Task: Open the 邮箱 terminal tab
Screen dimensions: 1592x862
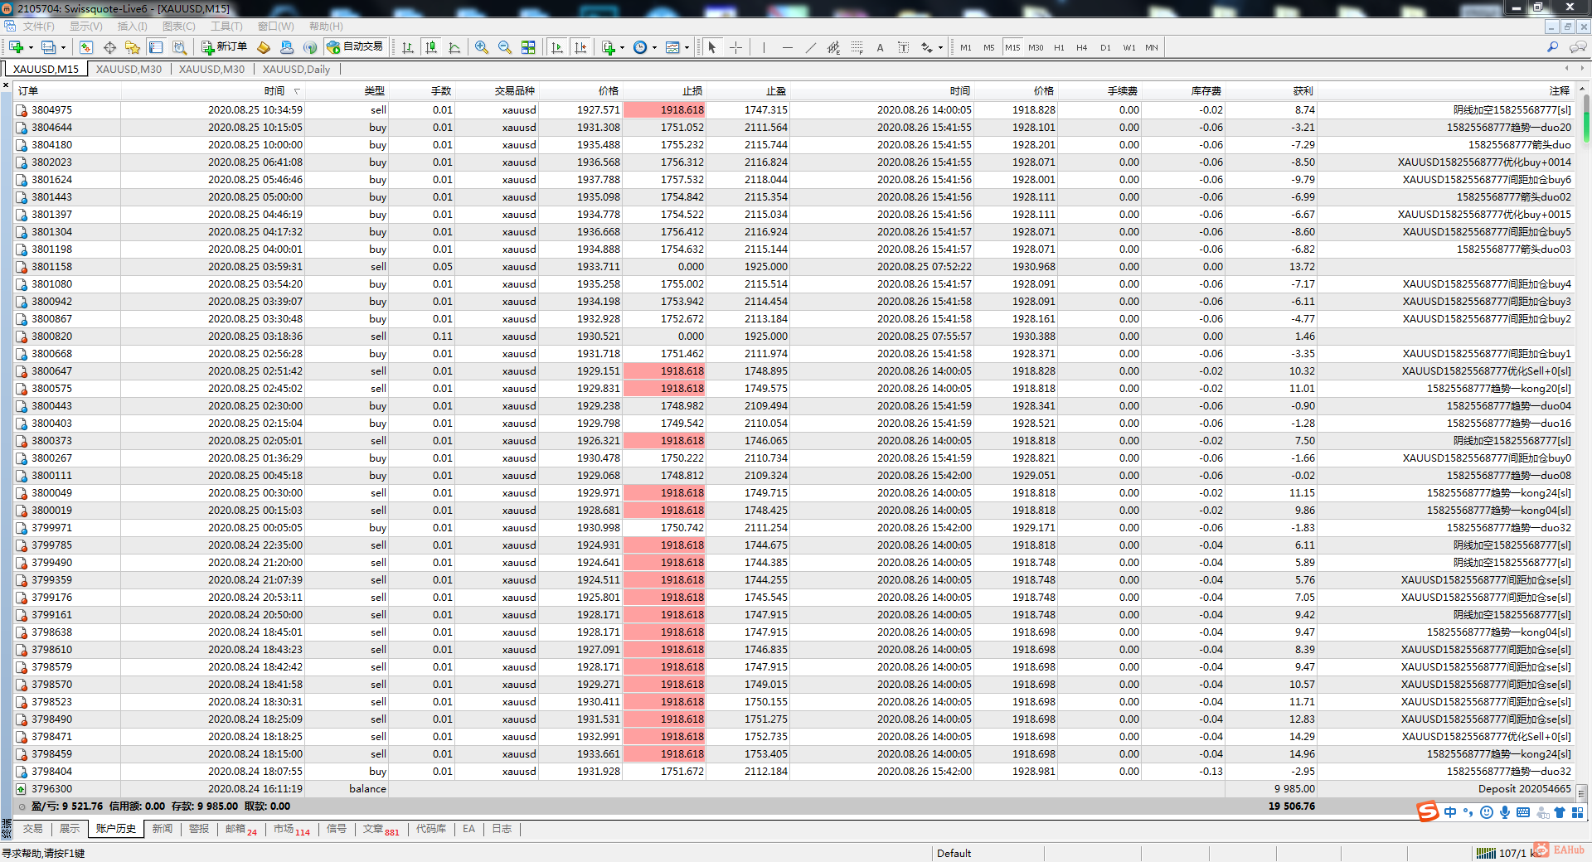Action: pos(240,829)
